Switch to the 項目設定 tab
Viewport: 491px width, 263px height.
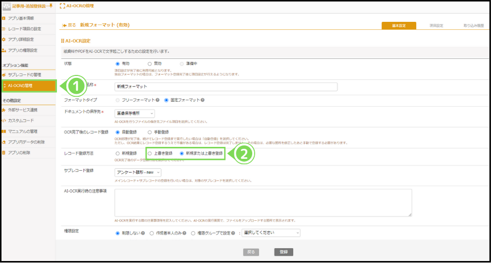[x=436, y=26]
